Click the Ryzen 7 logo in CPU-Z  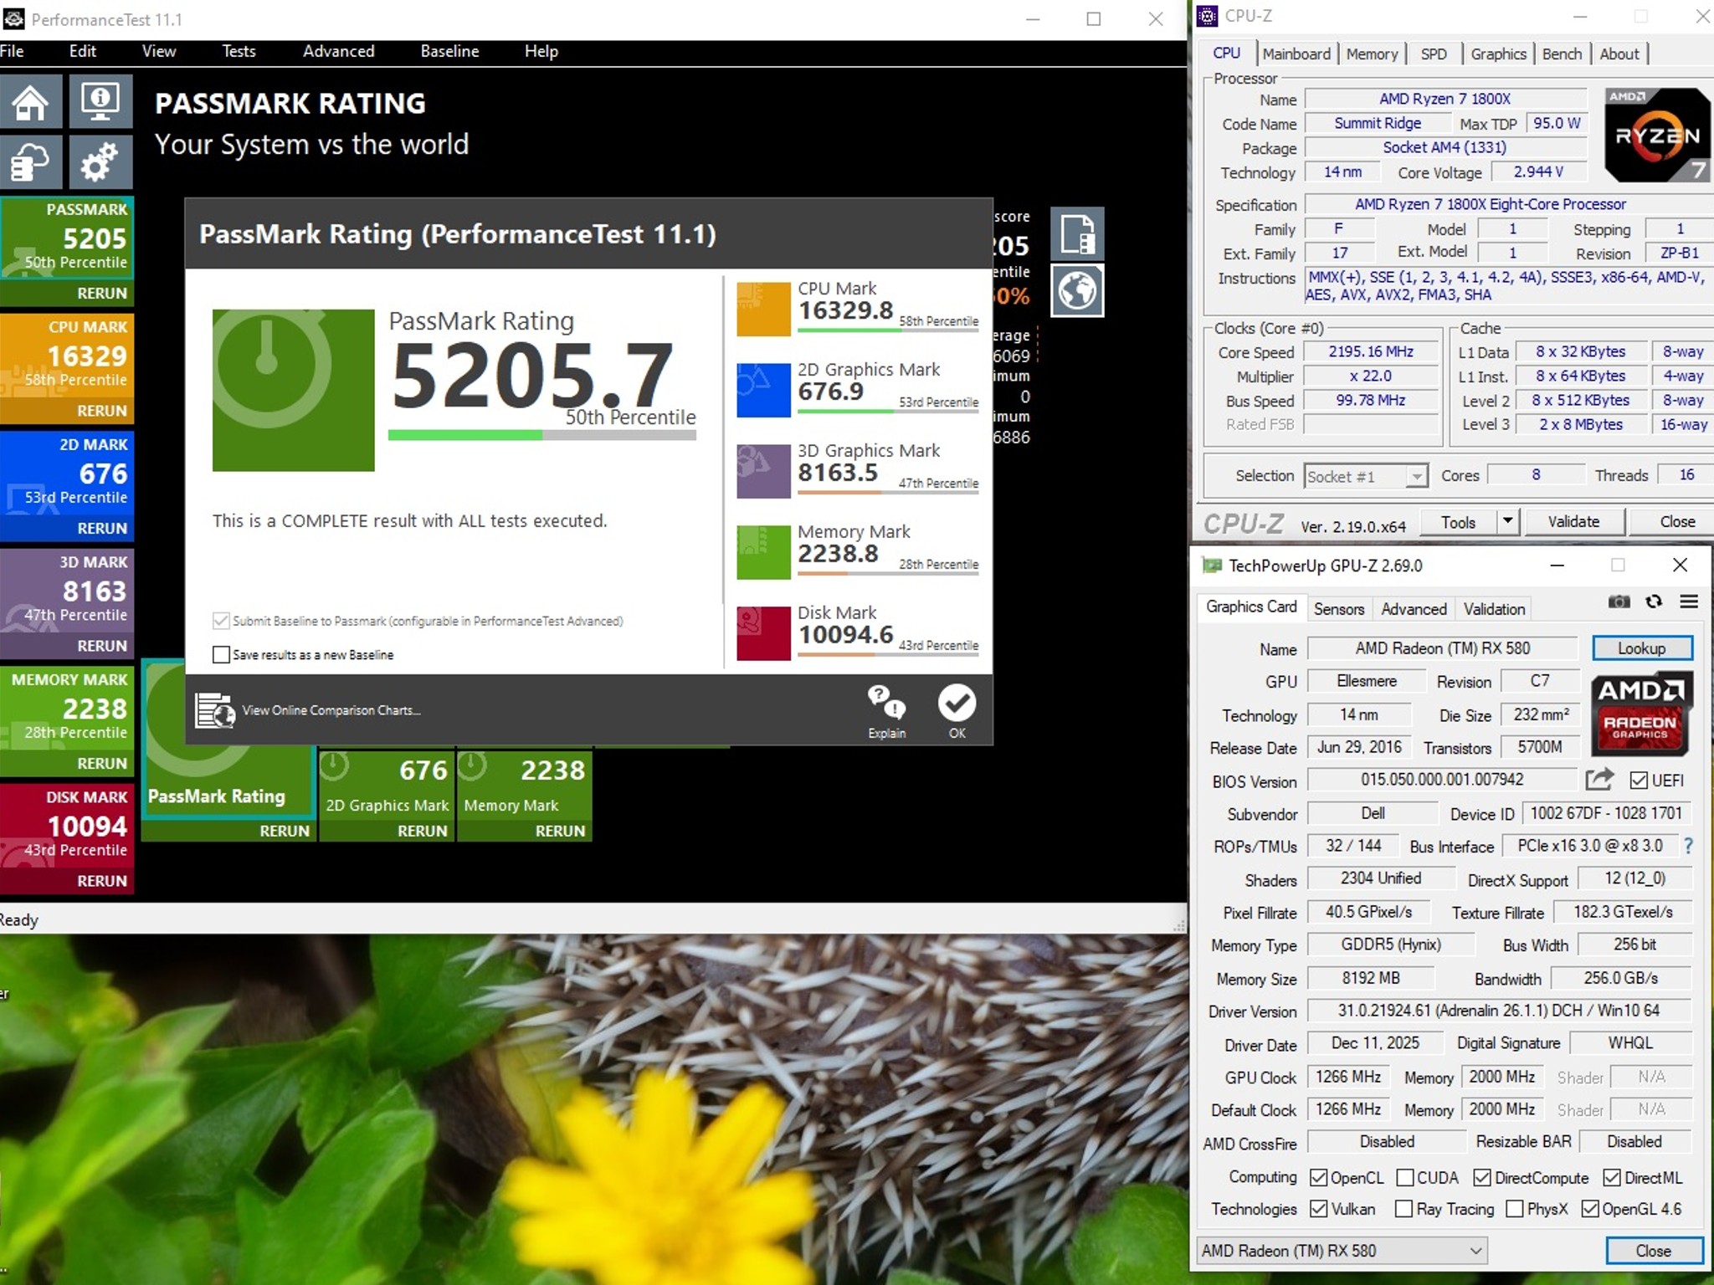click(x=1657, y=135)
